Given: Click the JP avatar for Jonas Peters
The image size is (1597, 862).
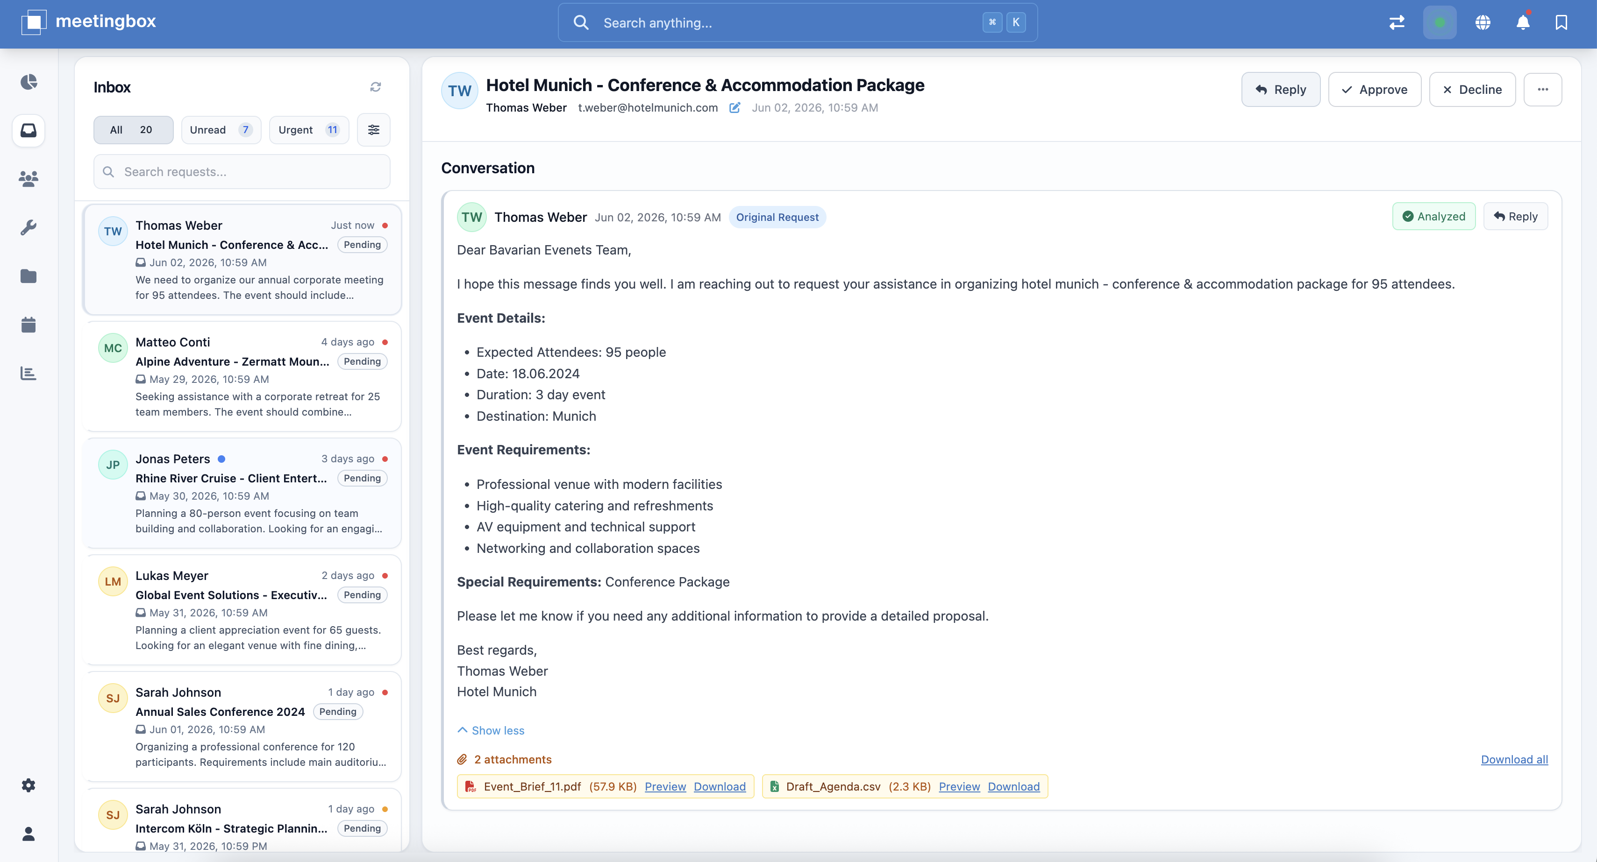Looking at the screenshot, I should point(113,465).
